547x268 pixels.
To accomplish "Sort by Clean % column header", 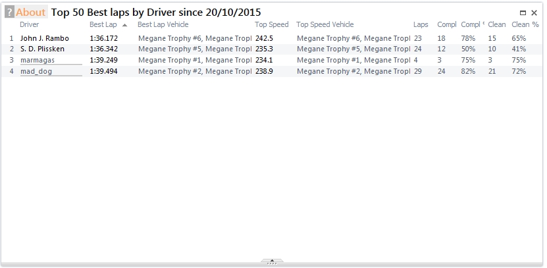I will point(525,24).
